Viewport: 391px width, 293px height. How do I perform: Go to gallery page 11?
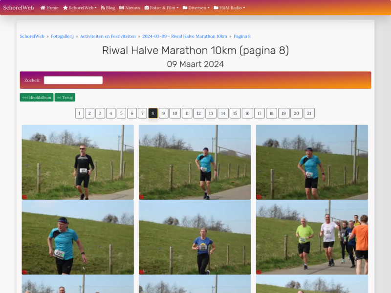(187, 113)
